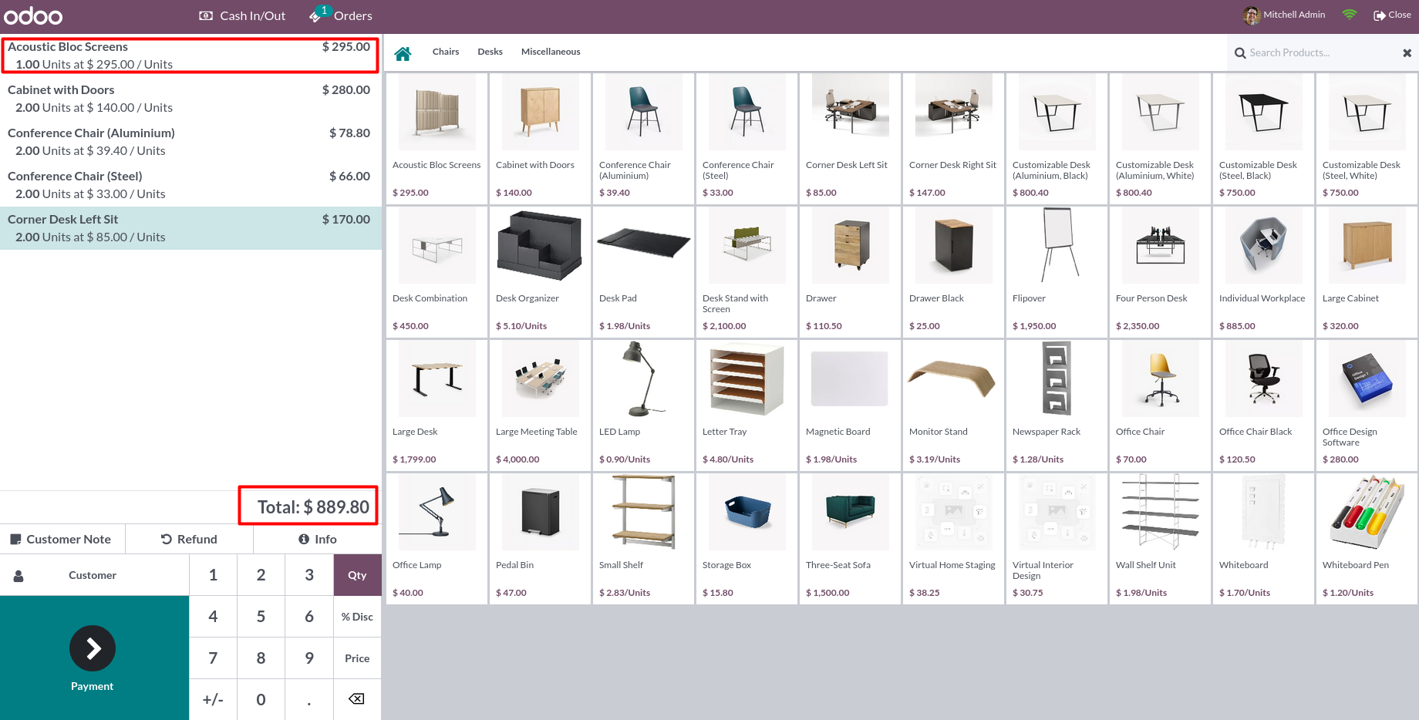Go to the home product category icon

pyautogui.click(x=403, y=53)
